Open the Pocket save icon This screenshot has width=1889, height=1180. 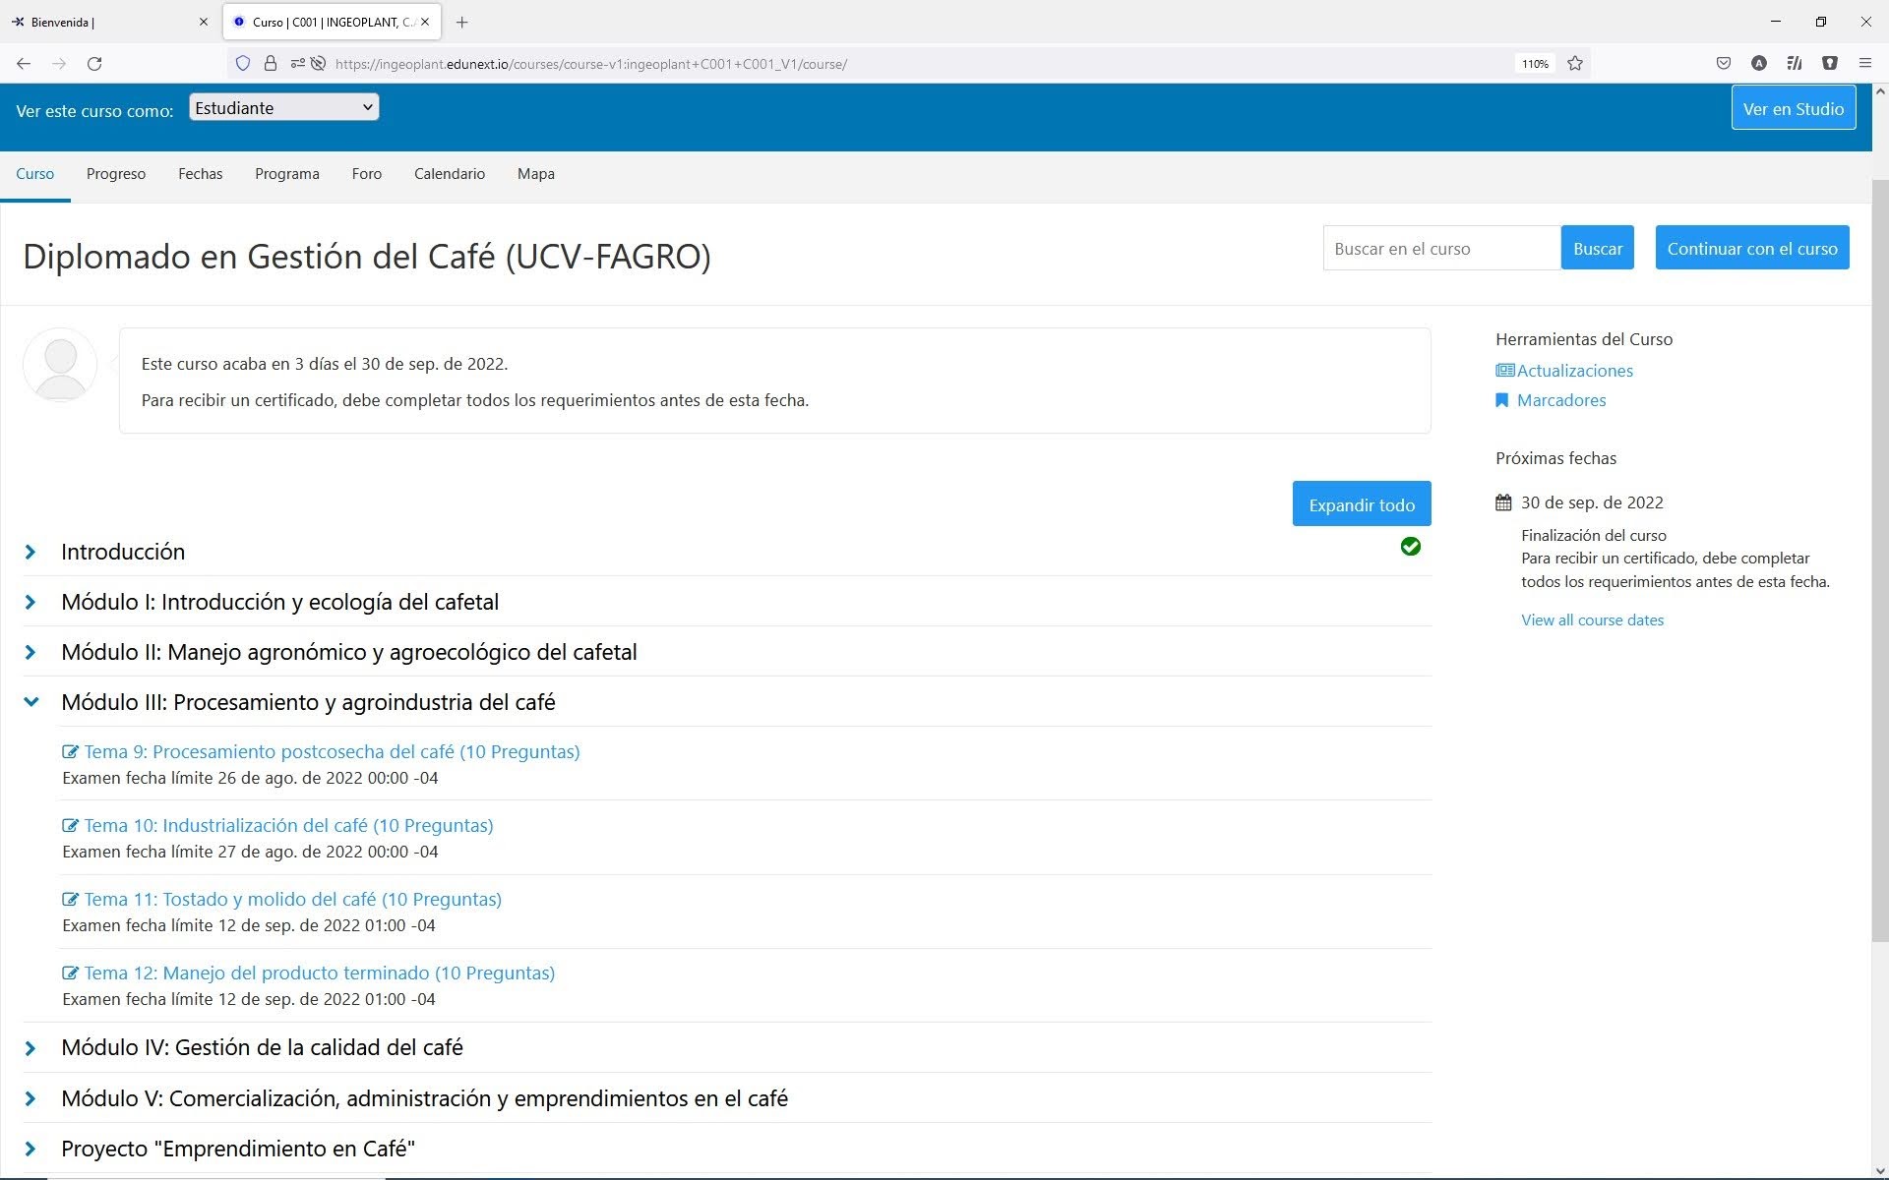pos(1724,64)
